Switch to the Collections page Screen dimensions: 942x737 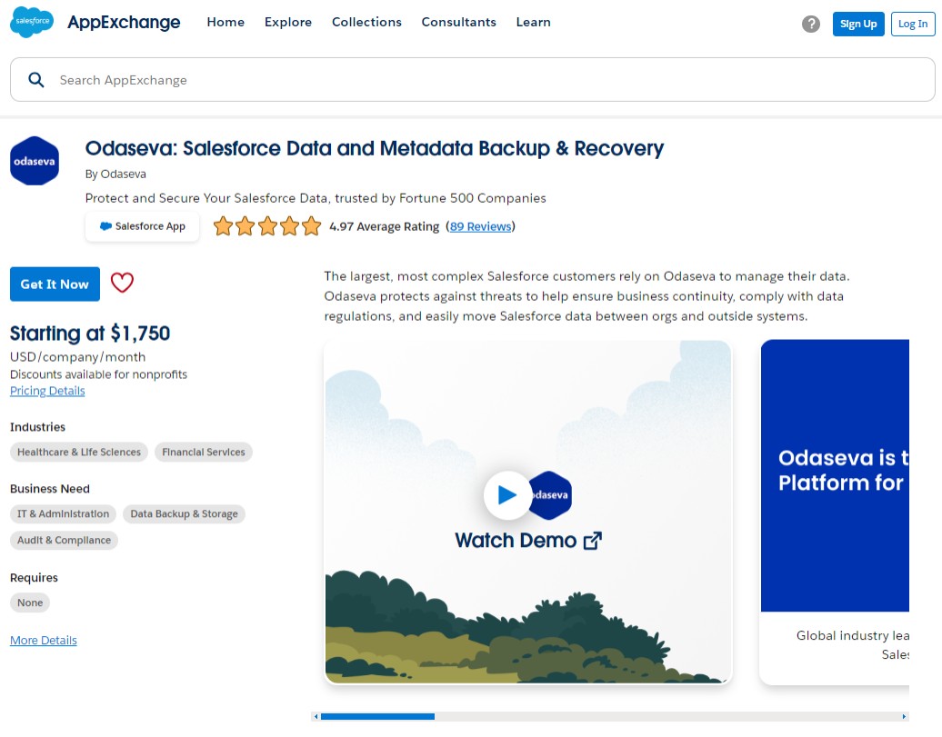point(366,22)
